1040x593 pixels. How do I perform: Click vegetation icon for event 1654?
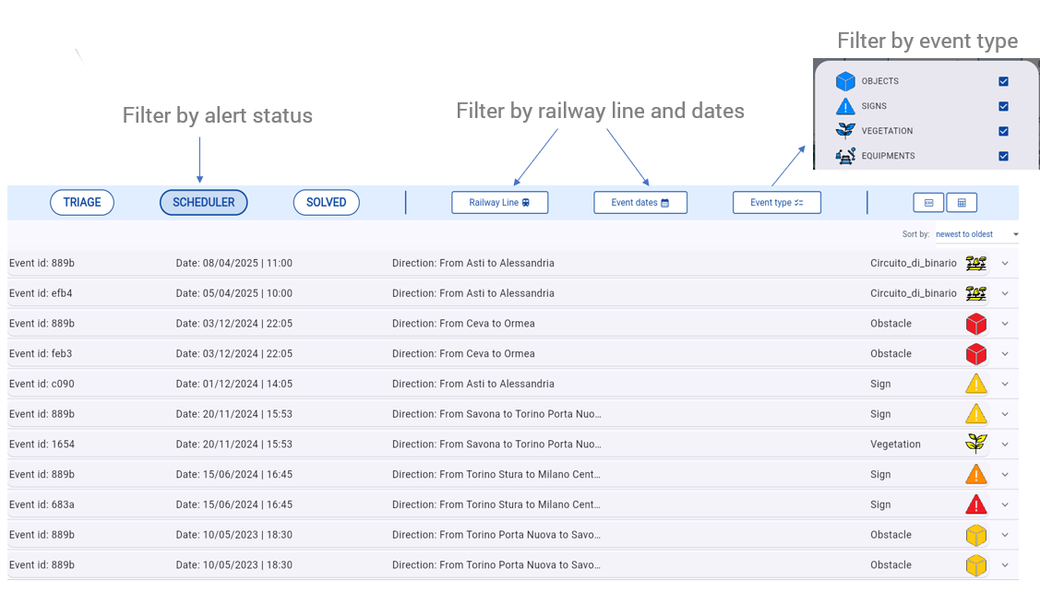pos(975,444)
